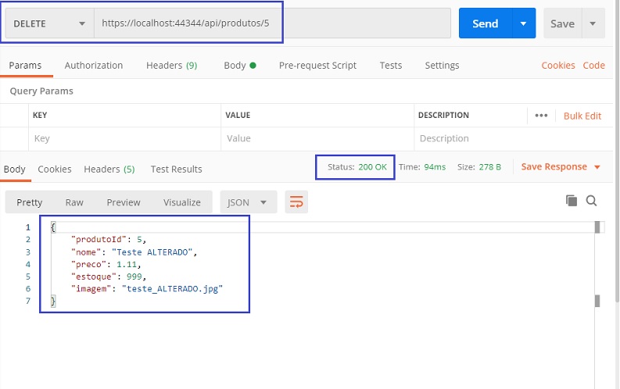Click the "produtoId": 5 line

[109, 240]
